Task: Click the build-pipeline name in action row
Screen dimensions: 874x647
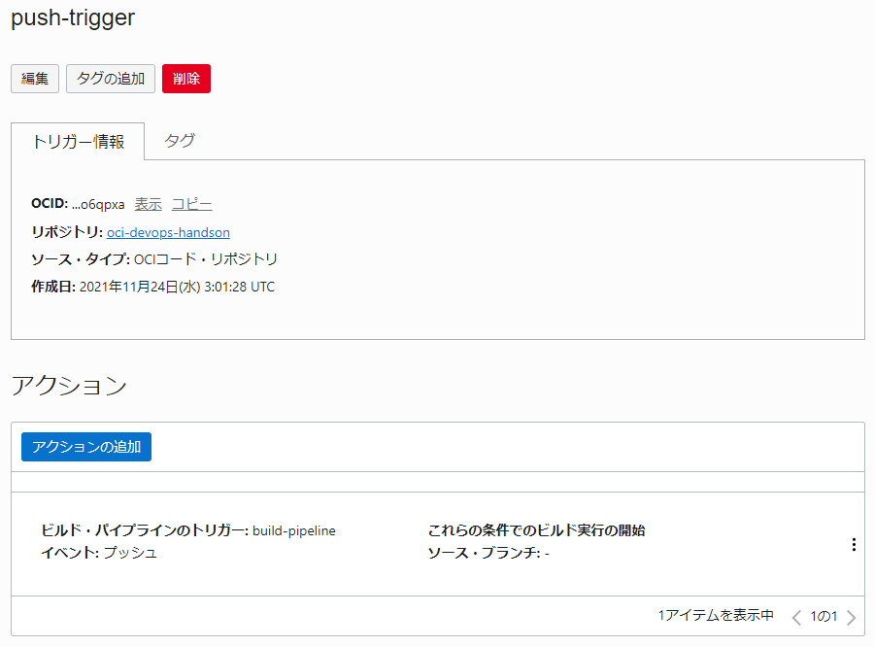Action: point(293,530)
